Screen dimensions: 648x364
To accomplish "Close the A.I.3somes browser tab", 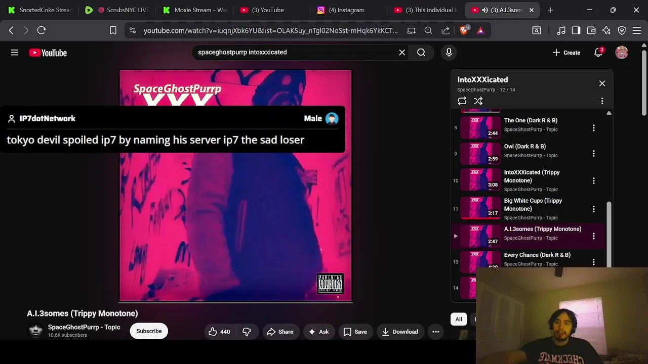I will coord(531,10).
